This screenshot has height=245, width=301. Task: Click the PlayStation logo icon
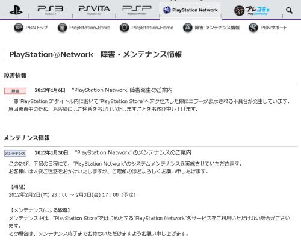[16, 10]
